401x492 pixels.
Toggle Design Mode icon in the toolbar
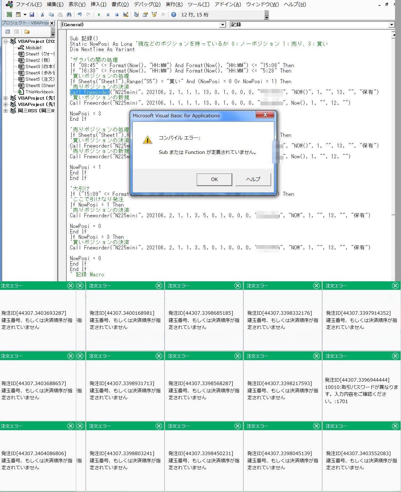(126, 15)
